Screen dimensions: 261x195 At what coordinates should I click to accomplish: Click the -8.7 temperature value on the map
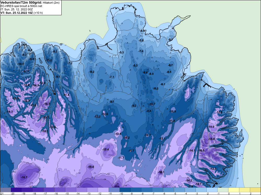[x=170, y=65]
